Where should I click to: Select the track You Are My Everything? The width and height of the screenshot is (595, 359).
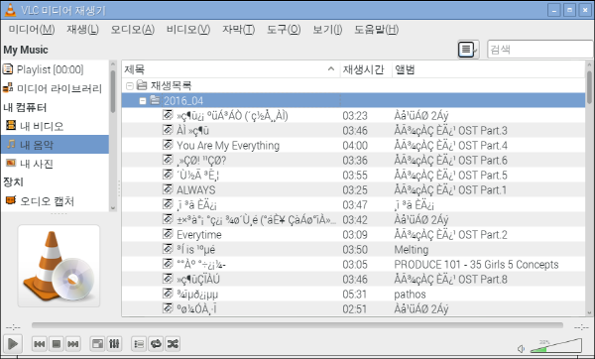click(228, 146)
